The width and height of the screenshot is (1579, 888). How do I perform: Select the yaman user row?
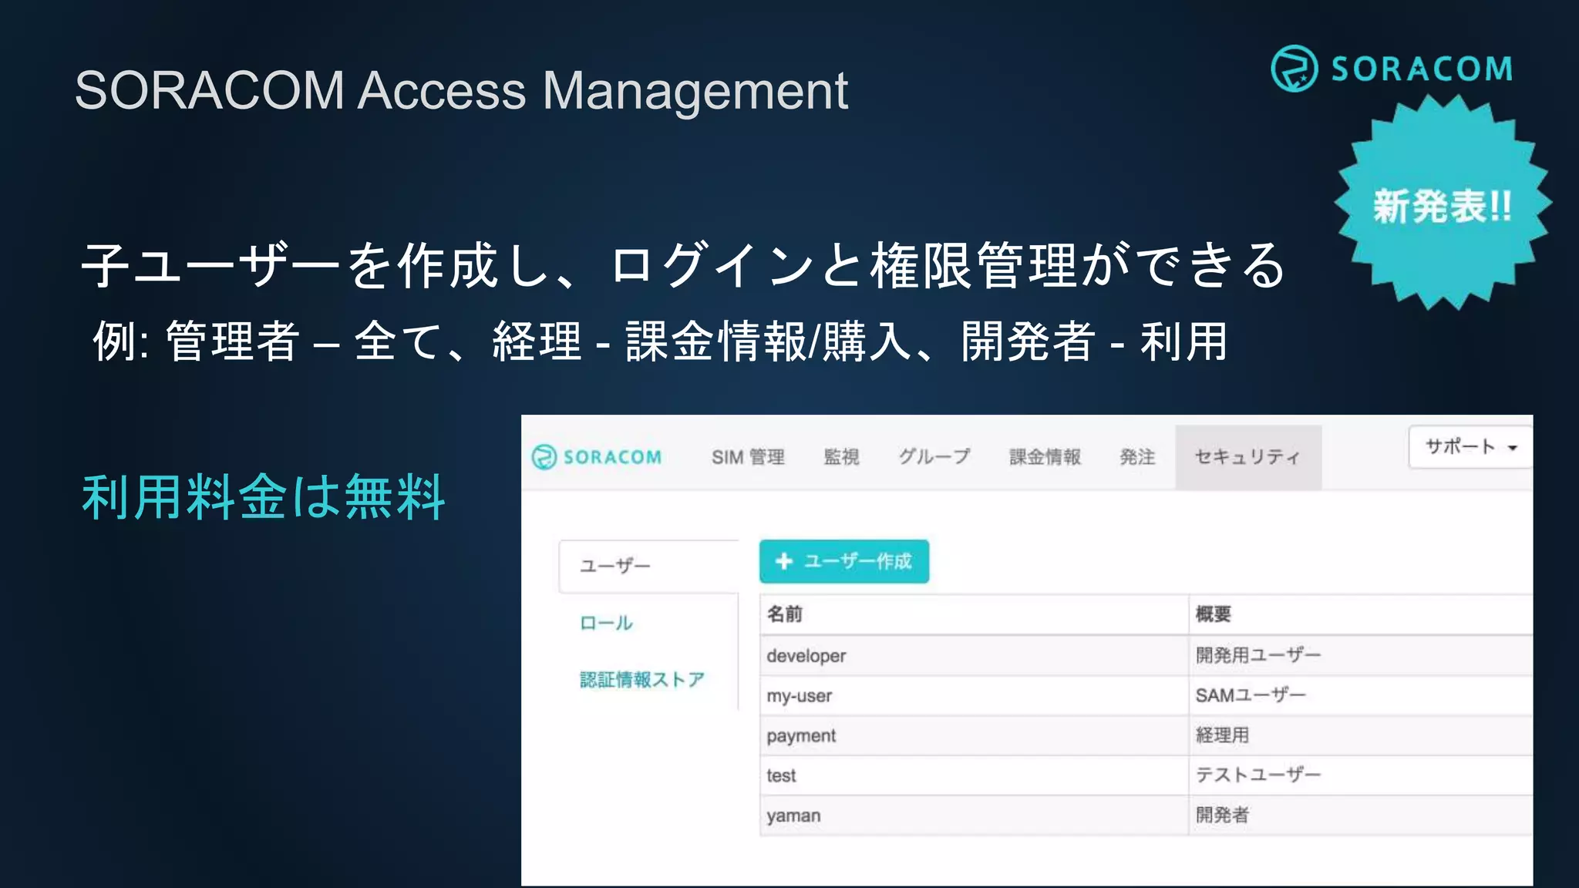(1146, 816)
